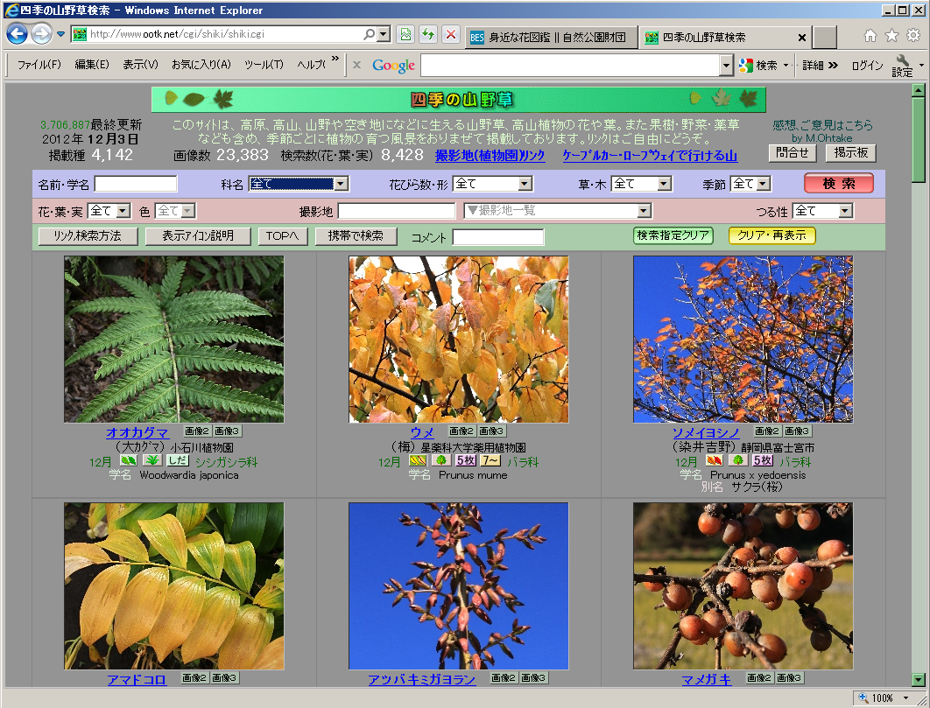Click the 検索指定クリア button

[x=673, y=235]
